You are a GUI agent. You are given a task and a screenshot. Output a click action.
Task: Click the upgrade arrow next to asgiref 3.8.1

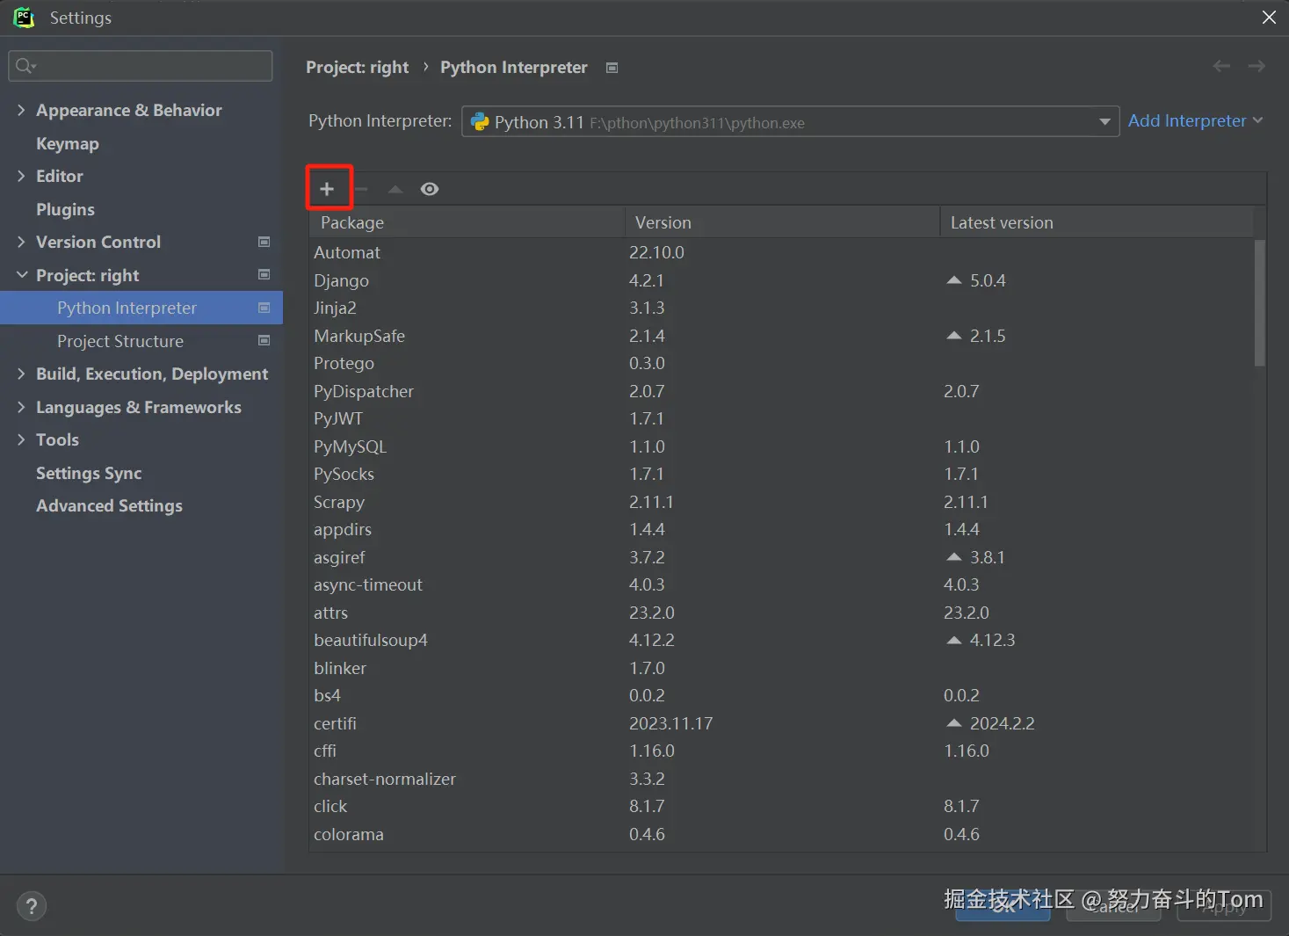[x=953, y=557]
